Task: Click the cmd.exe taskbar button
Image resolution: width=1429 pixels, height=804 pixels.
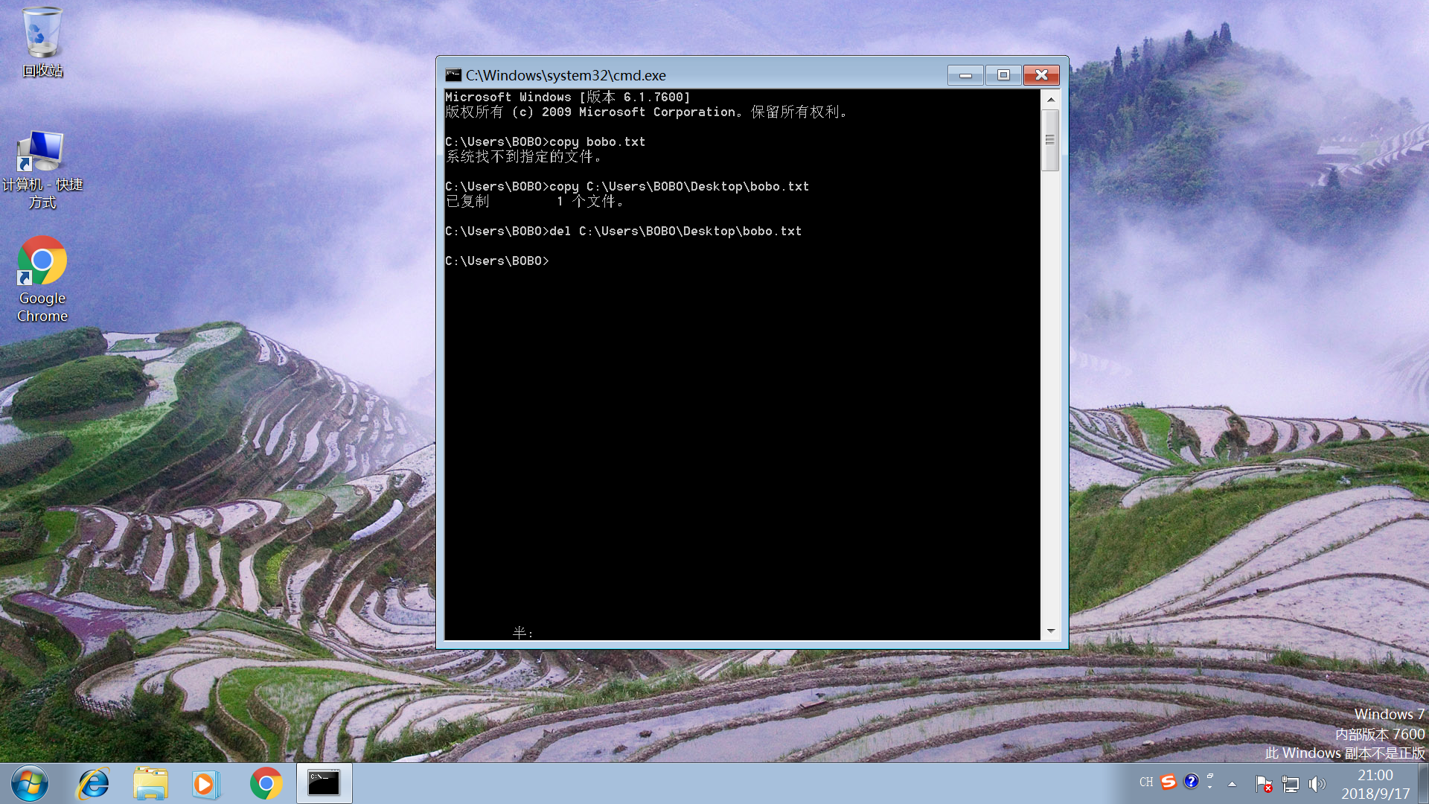Action: [x=324, y=783]
